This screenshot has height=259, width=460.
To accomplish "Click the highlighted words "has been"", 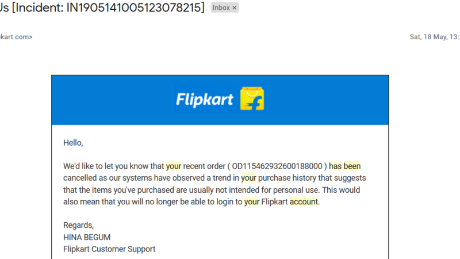I will pyautogui.click(x=345, y=166).
